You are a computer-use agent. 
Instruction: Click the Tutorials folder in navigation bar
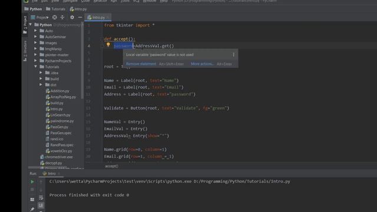[55, 9]
